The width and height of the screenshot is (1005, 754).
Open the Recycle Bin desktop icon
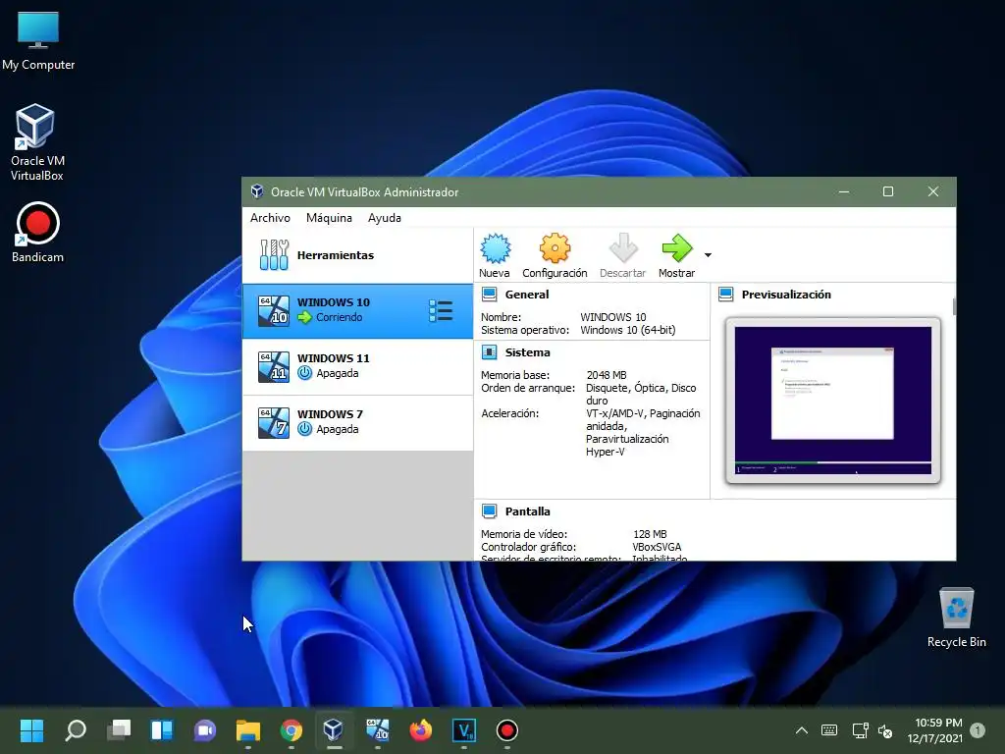point(956,617)
